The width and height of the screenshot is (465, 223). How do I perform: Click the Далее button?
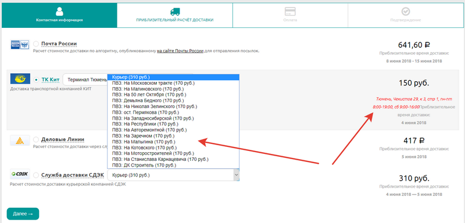[23, 214]
